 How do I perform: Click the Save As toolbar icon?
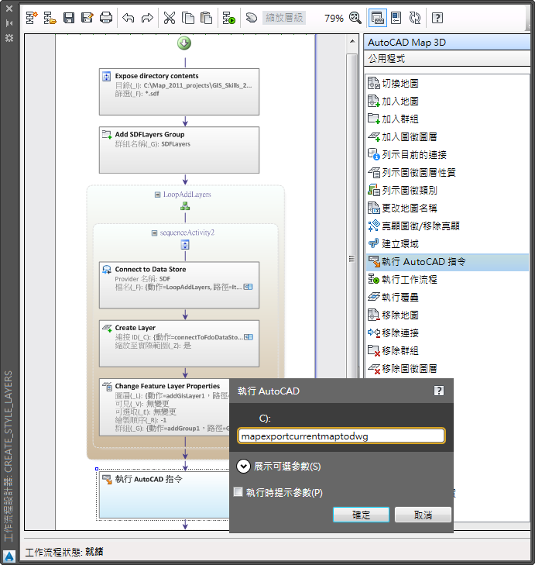coord(87,18)
